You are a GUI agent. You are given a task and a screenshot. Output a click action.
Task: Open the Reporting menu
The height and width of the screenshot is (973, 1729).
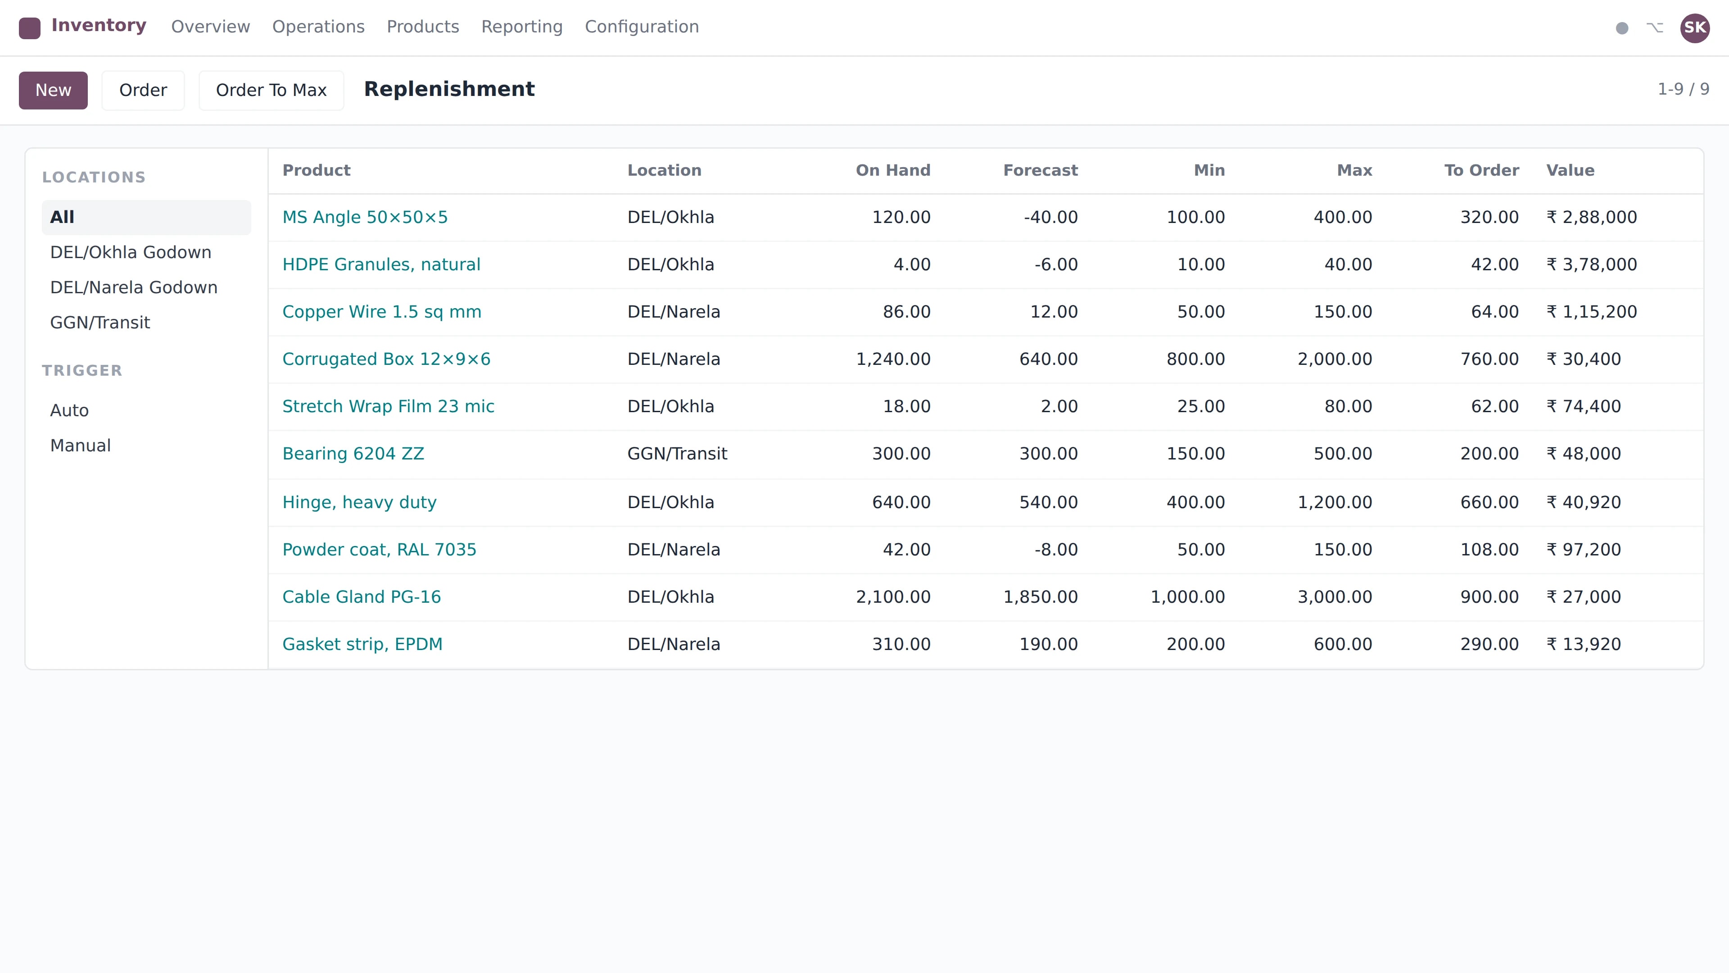[x=521, y=27]
